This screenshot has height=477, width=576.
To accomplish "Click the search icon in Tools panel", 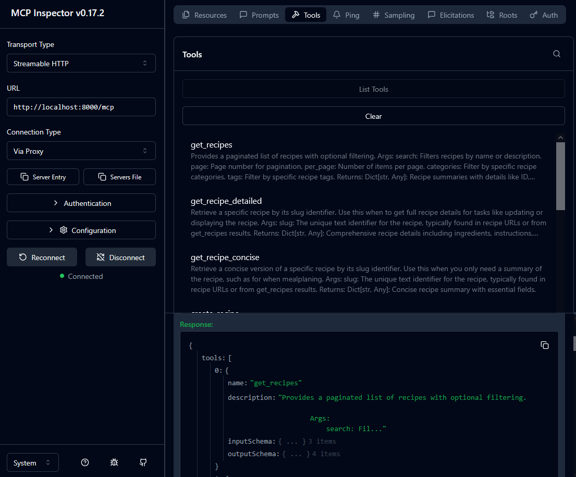I will [x=557, y=54].
